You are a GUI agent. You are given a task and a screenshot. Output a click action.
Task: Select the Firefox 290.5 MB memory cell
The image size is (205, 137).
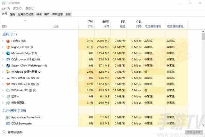pyautogui.click(x=102, y=41)
